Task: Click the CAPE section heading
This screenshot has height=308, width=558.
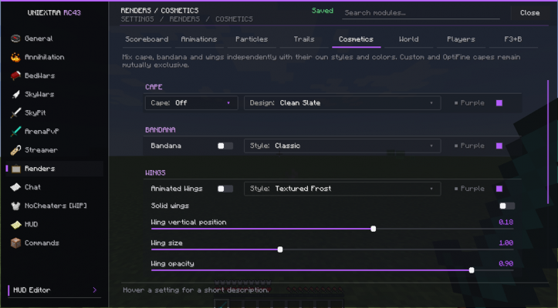Action: click(154, 87)
